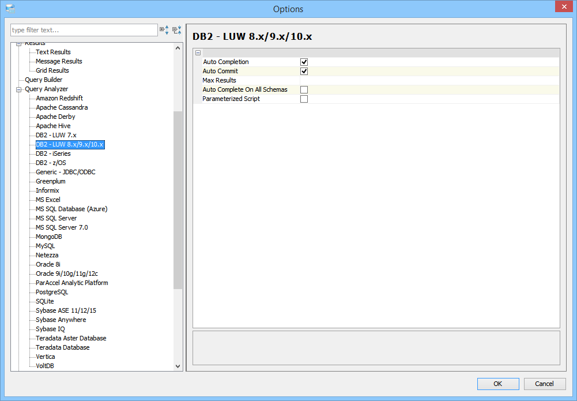Select Teradata Database entry
Viewport: 577px width, 401px height.
point(63,347)
